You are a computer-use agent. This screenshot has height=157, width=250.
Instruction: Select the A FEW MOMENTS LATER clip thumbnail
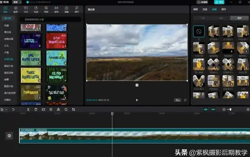(57, 41)
